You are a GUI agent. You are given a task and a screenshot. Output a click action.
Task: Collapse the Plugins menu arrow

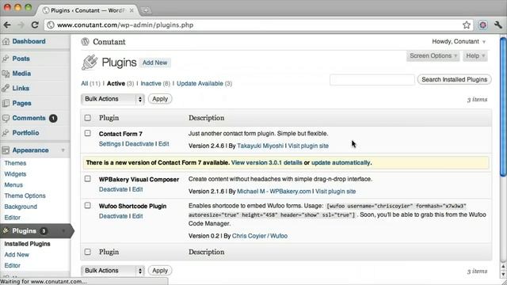(63, 230)
